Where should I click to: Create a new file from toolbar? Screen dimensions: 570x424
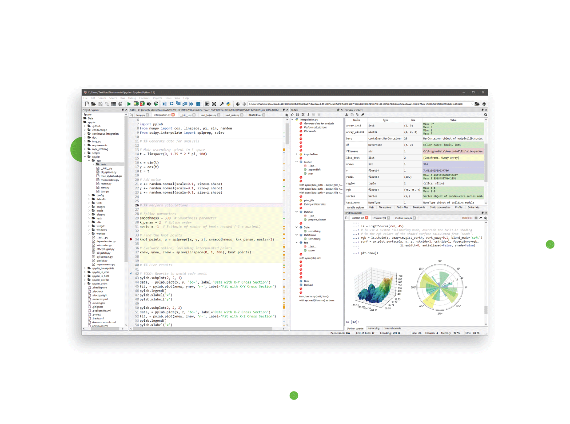(x=87, y=104)
